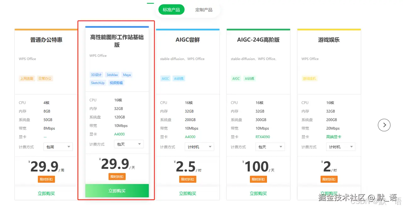This screenshot has height=208, width=403.
Task: Click the 限时折扣 badge on 游戏娱乐 card
Action: (x=329, y=179)
